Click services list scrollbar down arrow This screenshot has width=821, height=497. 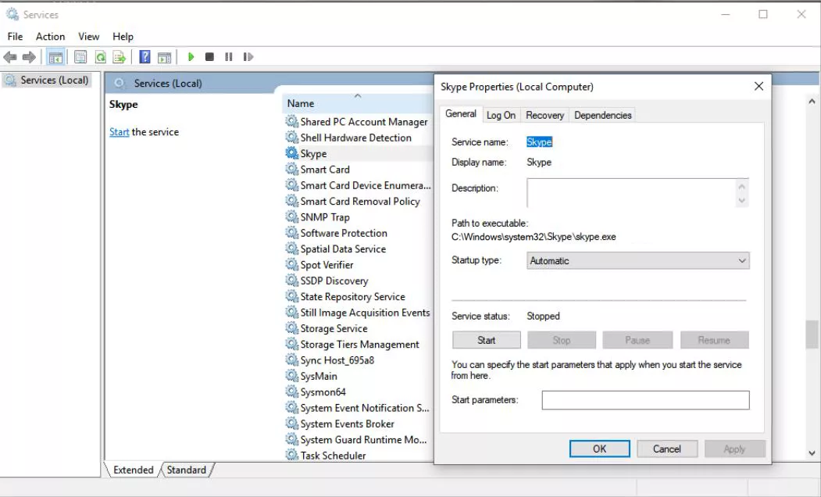812,453
